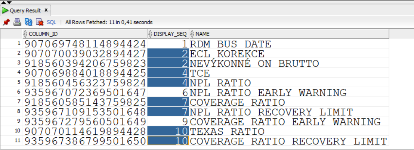The image size is (414, 150).
Task: Click the collapse panel up arrow
Action: pyautogui.click(x=3, y=2)
